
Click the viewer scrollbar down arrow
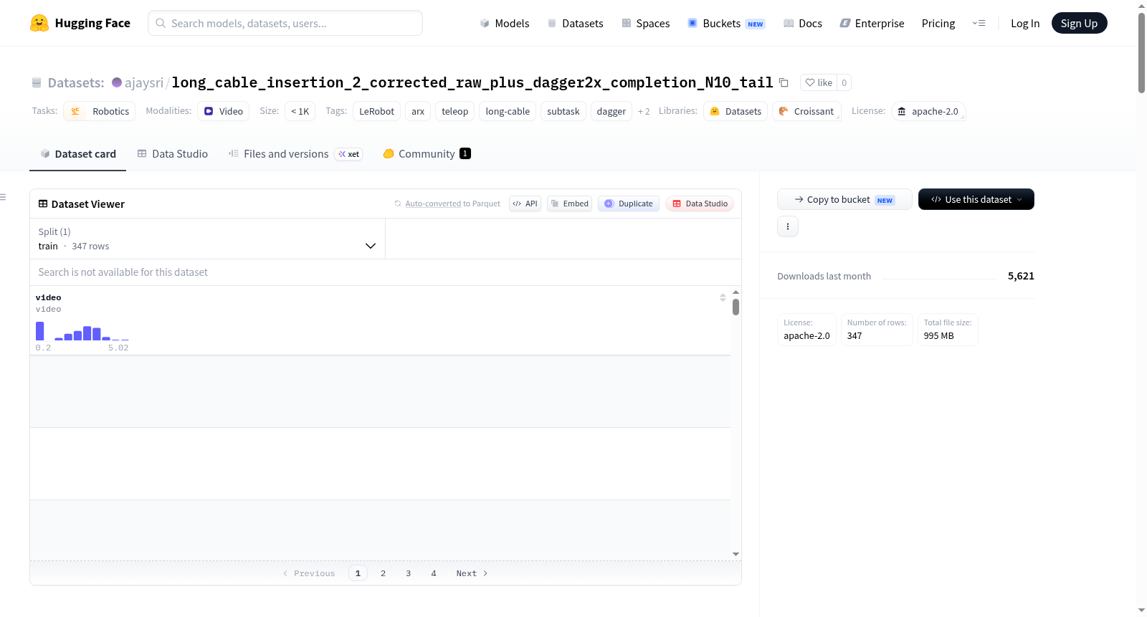point(736,554)
